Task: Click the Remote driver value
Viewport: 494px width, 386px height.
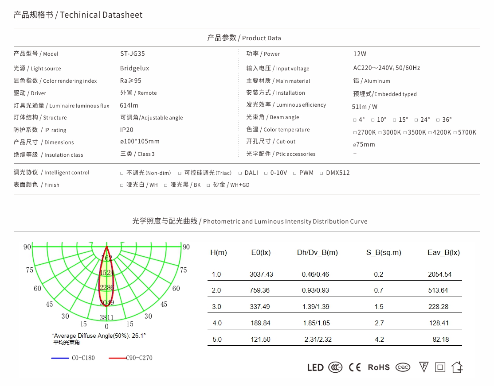Action: [138, 93]
